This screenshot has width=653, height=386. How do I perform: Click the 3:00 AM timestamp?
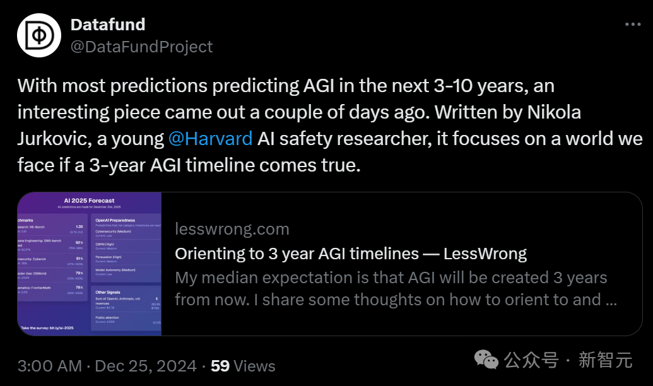pyautogui.click(x=49, y=366)
